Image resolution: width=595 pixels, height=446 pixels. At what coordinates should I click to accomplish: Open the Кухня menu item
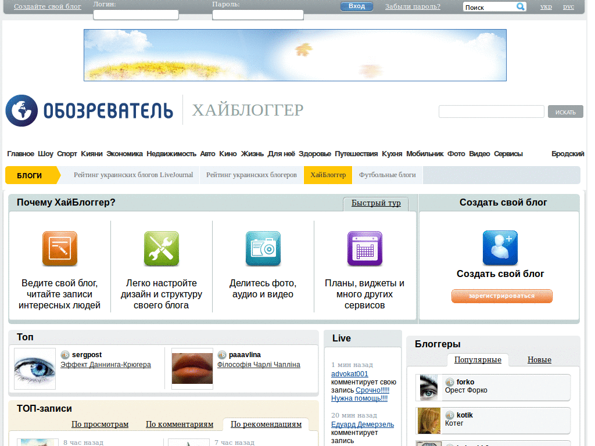[x=392, y=153]
